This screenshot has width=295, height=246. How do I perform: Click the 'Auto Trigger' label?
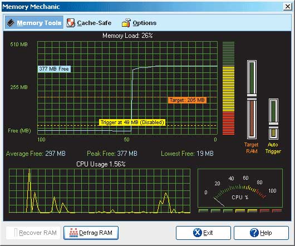point(273,148)
